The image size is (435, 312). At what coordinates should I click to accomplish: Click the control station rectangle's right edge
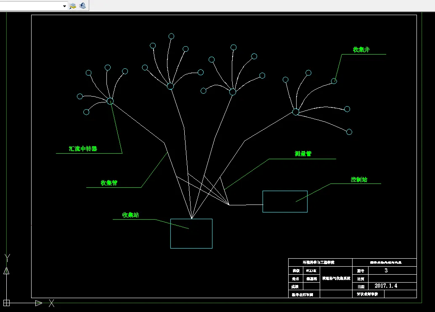click(x=307, y=202)
